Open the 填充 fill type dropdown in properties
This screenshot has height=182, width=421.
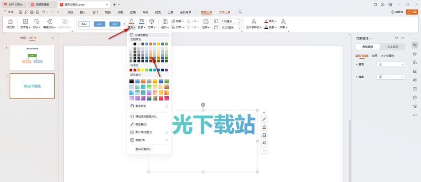click(391, 64)
